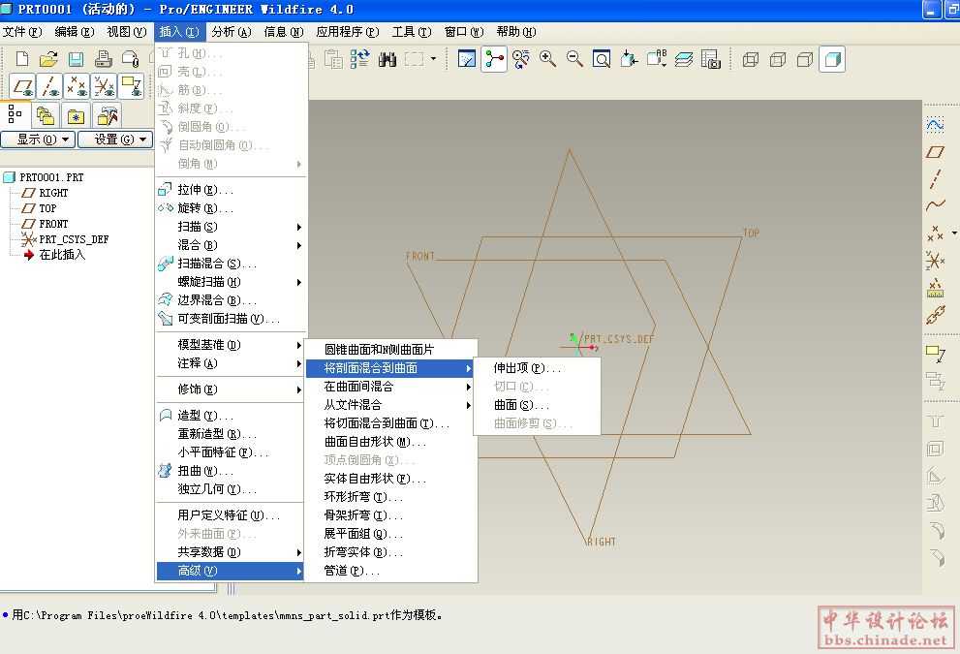960x654 pixels.
Task: Expand the 模型基准 submenu
Action: coord(231,345)
